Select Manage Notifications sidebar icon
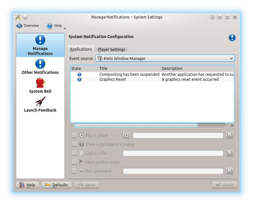This screenshot has width=253, height=205. [x=40, y=40]
